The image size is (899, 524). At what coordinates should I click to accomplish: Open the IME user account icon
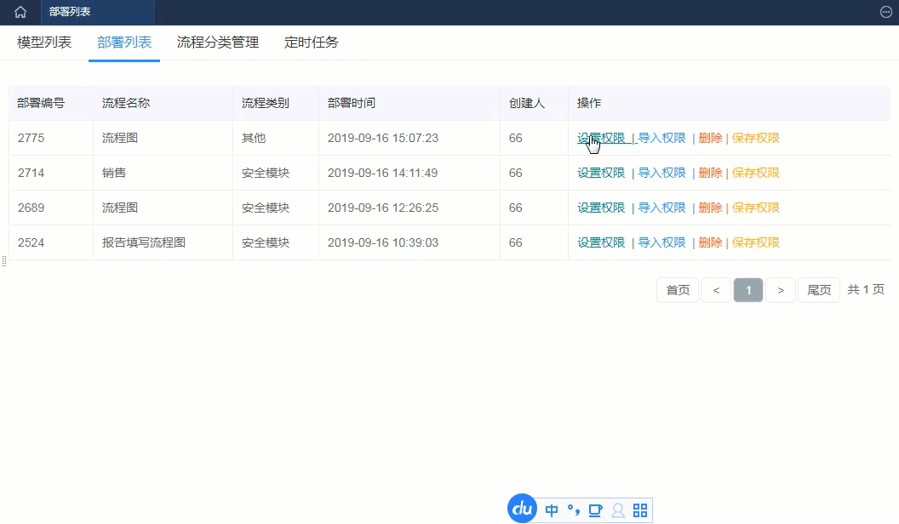click(618, 510)
